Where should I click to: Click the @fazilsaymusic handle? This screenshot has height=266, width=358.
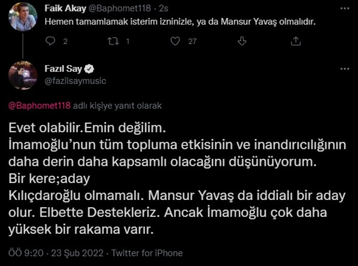coord(75,81)
